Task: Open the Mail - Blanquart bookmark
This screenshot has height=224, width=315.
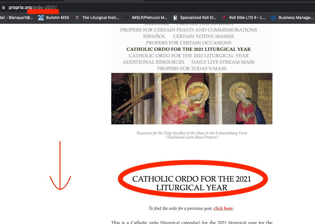Action: (x=16, y=18)
